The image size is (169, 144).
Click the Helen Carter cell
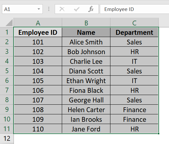pyautogui.click(x=86, y=110)
